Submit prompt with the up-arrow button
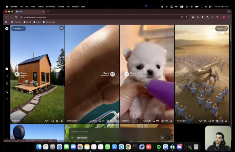The height and width of the screenshot is (152, 235). pyautogui.click(x=168, y=138)
